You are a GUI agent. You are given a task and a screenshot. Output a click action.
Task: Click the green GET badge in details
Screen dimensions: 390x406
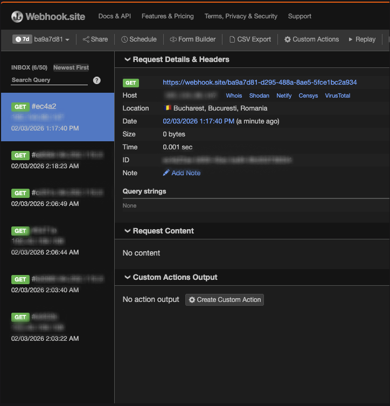130,83
